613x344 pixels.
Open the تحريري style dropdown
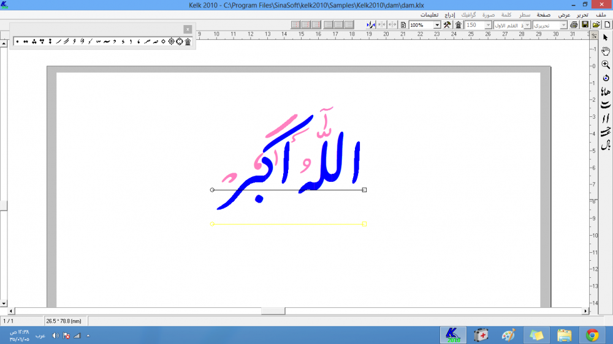[x=563, y=25]
